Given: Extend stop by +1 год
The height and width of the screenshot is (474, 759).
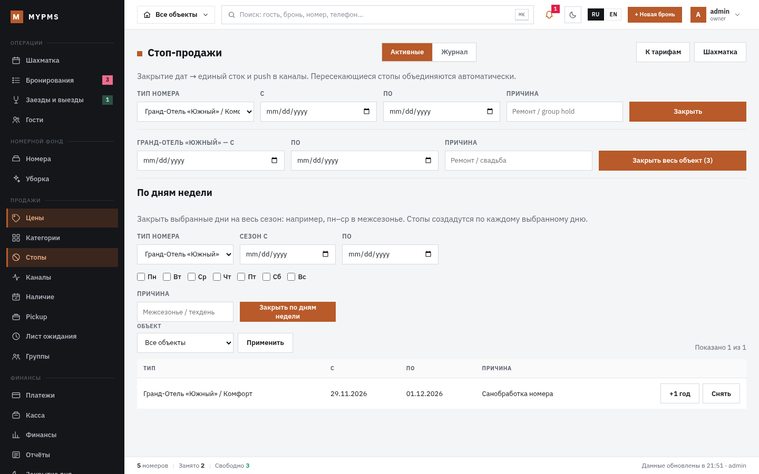Looking at the screenshot, I should click(680, 393).
